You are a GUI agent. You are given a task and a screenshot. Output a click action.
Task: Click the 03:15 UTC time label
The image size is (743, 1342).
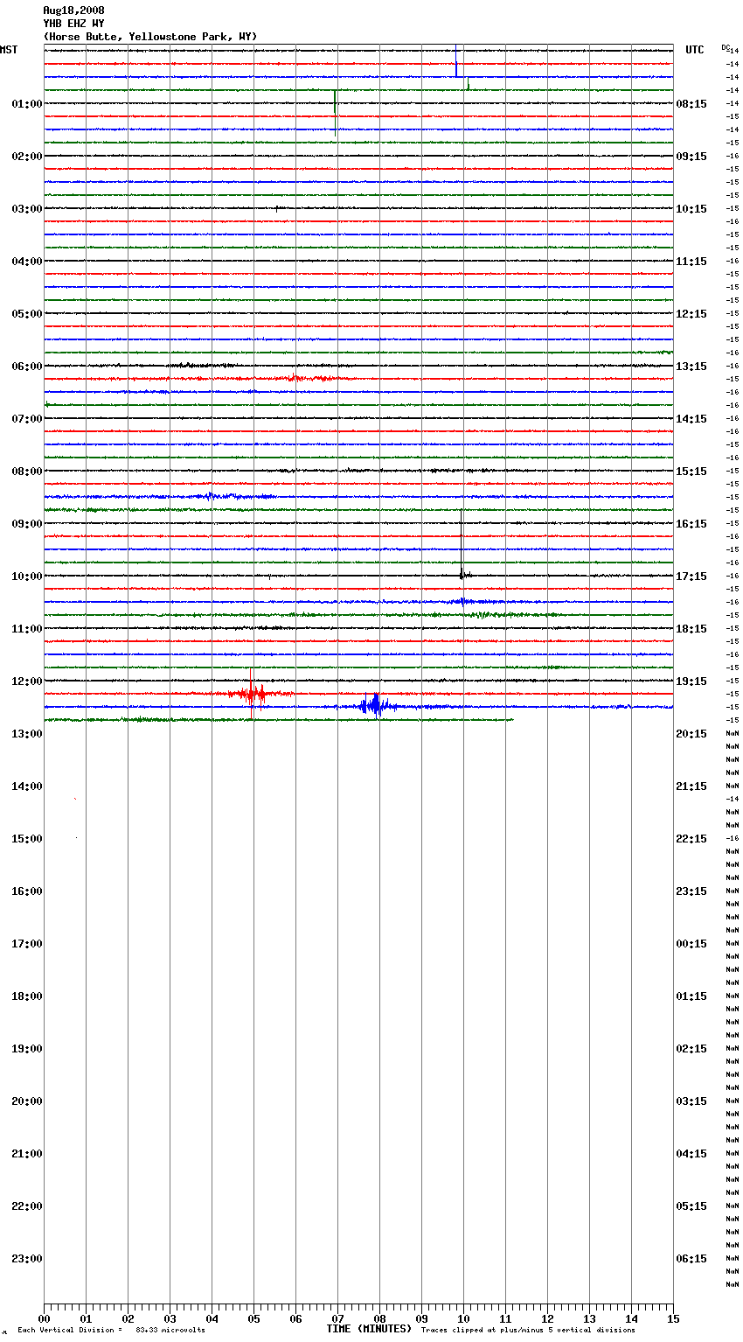tap(691, 1101)
